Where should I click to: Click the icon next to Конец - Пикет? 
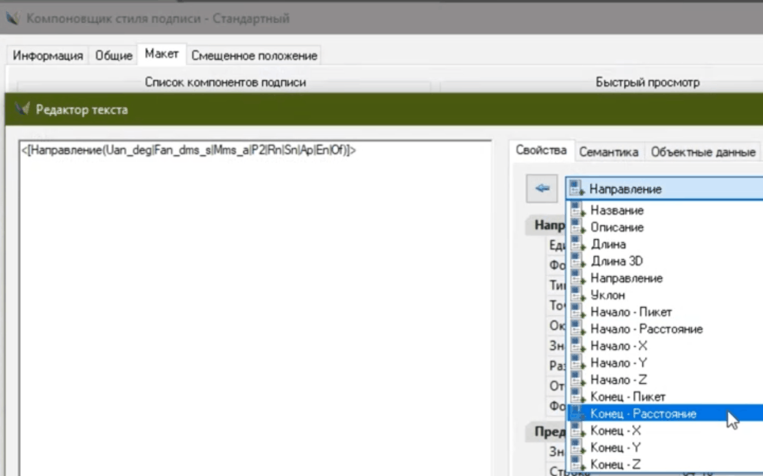[577, 396]
